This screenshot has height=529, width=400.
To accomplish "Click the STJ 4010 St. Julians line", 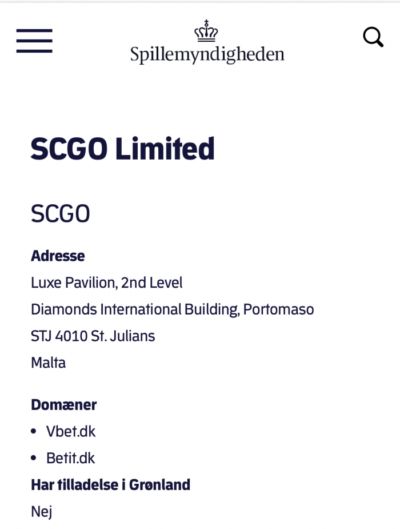I will click(x=93, y=336).
